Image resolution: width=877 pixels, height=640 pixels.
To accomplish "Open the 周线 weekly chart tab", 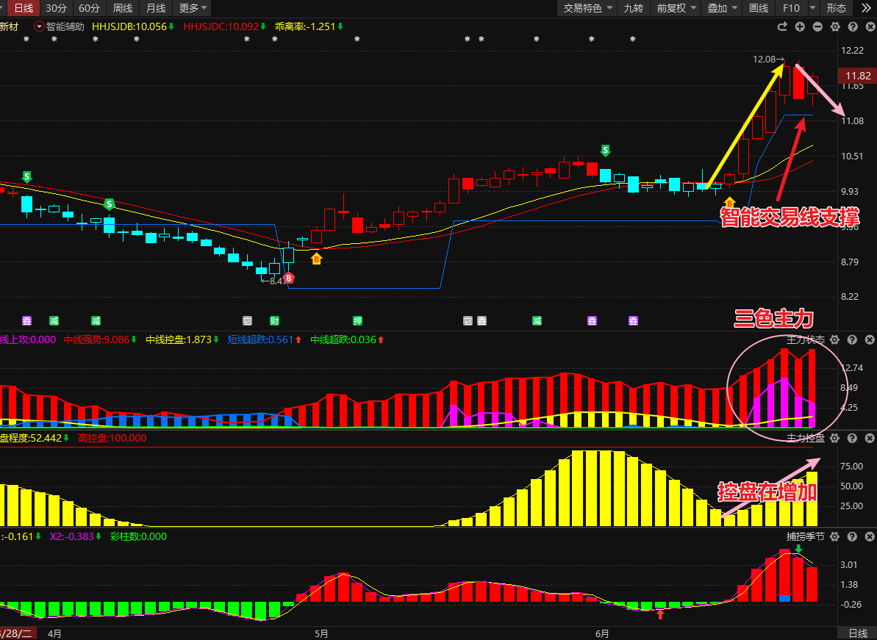I will tap(123, 8).
